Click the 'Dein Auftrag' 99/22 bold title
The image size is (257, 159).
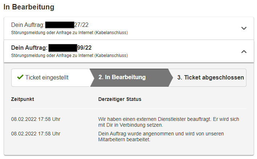tap(29, 48)
